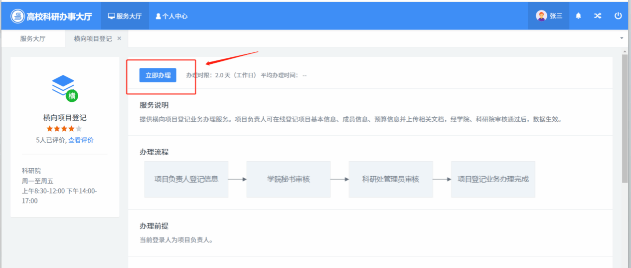This screenshot has width=631, height=268.
Task: Open 个人中心 via its person icon
Action: tap(158, 16)
